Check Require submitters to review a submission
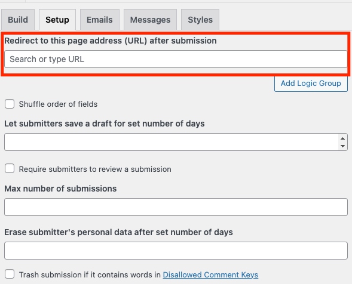The width and height of the screenshot is (352, 284). click(x=10, y=169)
